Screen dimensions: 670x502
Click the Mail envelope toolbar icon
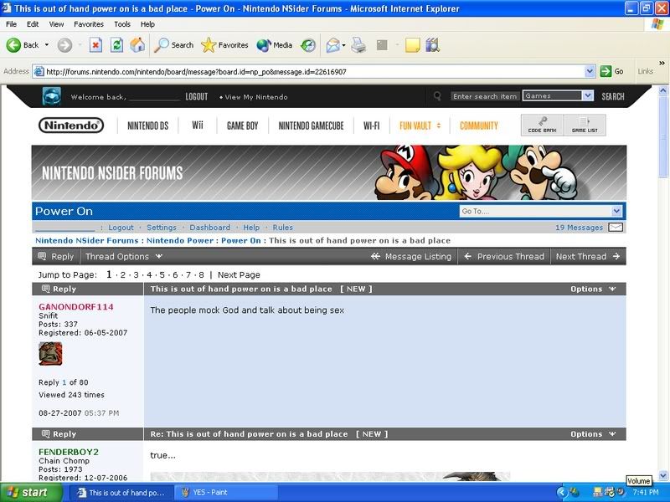[332, 45]
